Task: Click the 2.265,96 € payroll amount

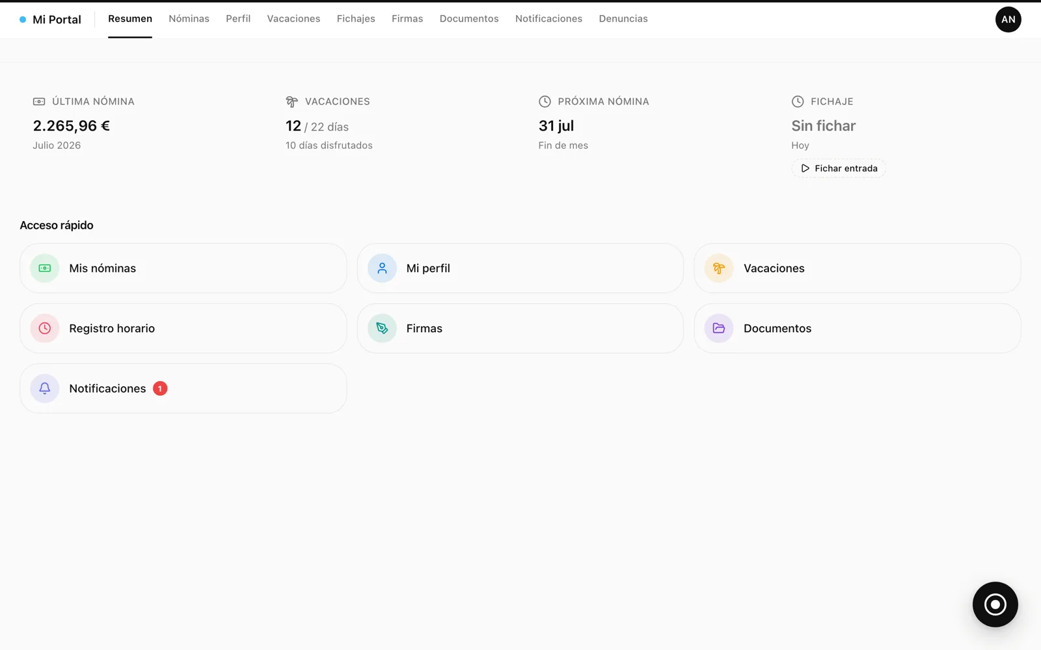Action: (x=72, y=126)
